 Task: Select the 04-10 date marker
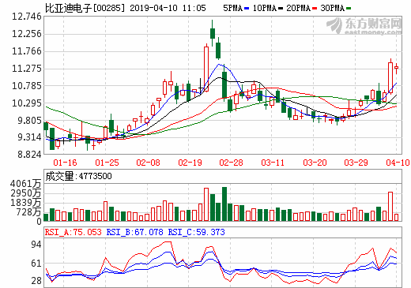point(398,163)
